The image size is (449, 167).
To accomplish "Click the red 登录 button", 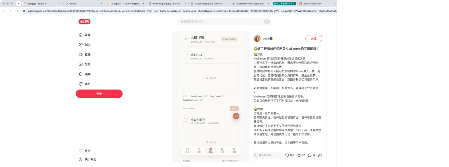I will [99, 94].
